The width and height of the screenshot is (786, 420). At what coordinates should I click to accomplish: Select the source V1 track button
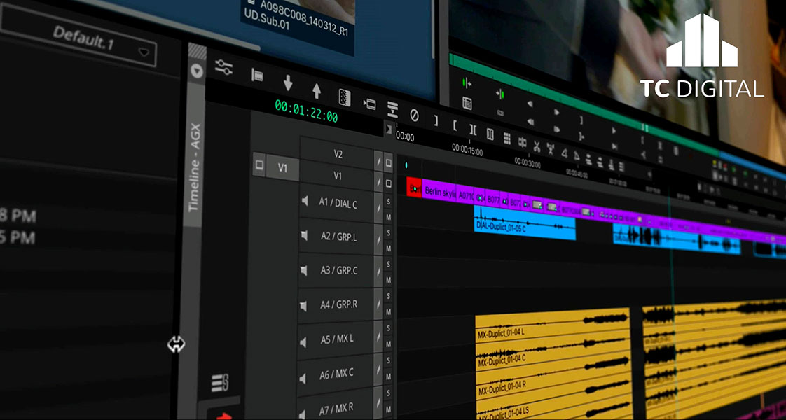(283, 169)
